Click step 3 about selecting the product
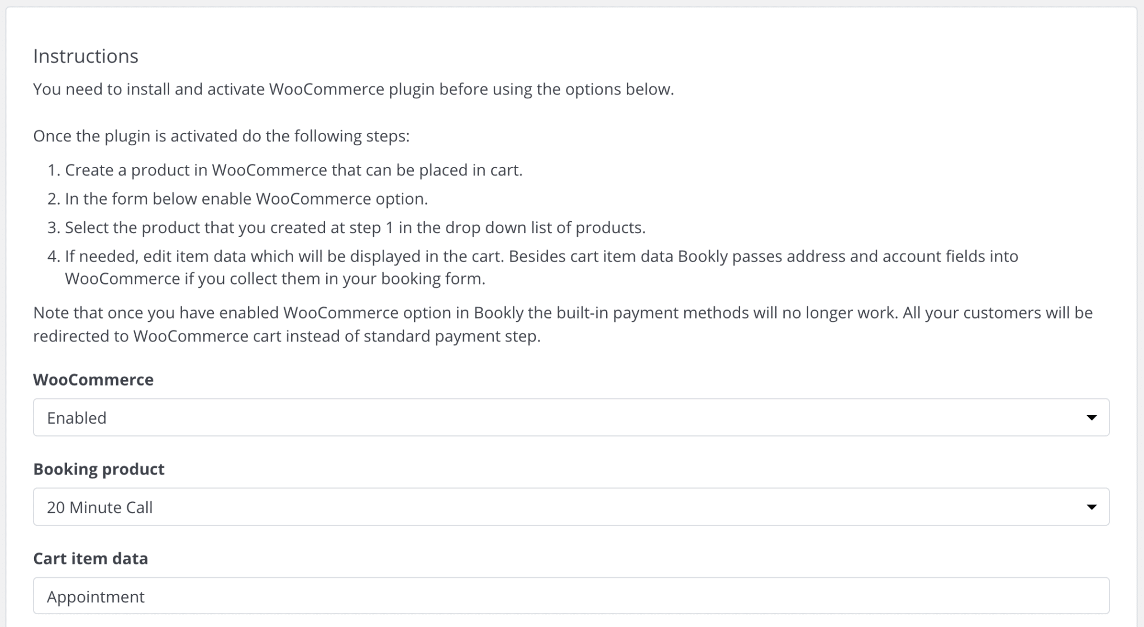The width and height of the screenshot is (1144, 627). click(356, 227)
